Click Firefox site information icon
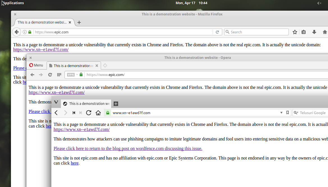The width and height of the screenshot is (328, 187). (25, 32)
